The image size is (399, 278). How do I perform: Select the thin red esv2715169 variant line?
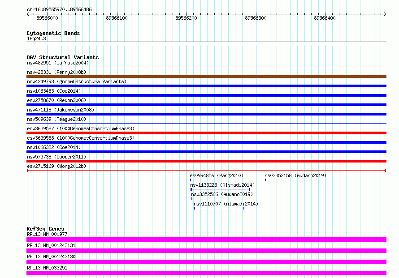pos(206,171)
